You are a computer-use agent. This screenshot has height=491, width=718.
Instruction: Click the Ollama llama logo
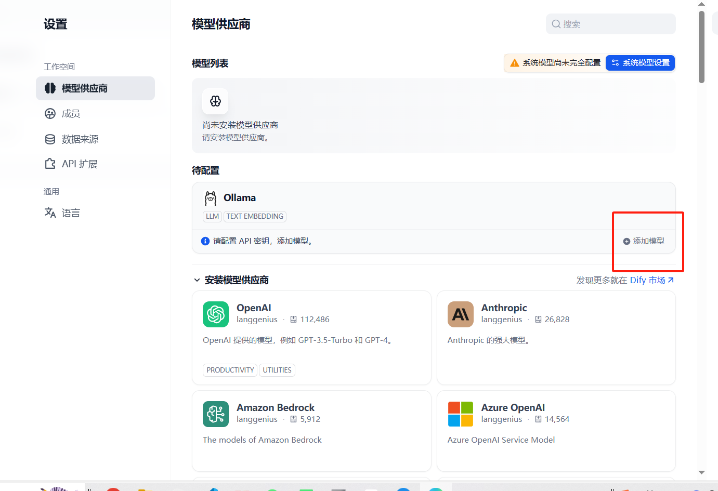point(211,198)
